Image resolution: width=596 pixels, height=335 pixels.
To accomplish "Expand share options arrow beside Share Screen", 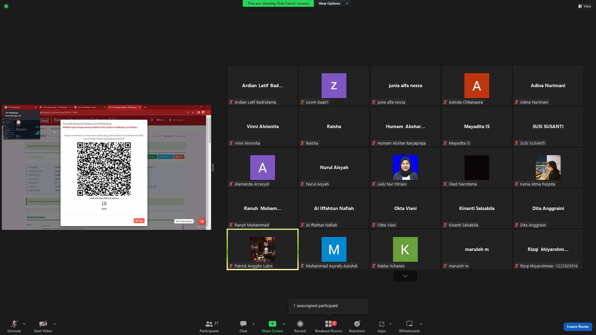I will 284,324.
